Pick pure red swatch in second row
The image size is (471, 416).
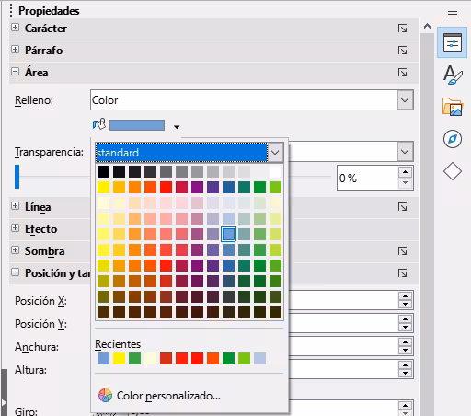(x=166, y=187)
